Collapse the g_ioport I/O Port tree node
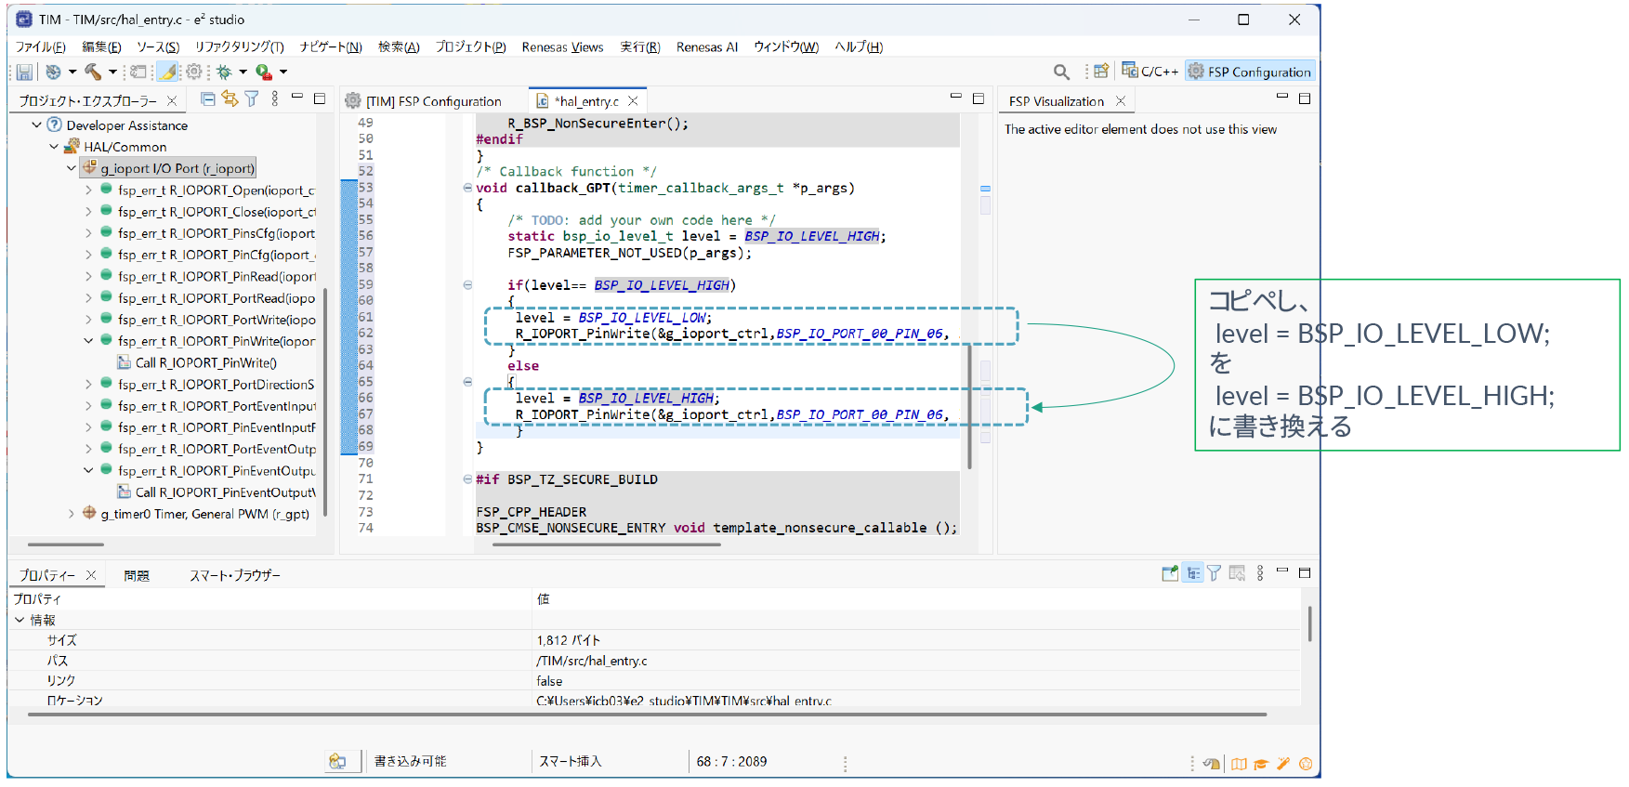Screen dimensions: 1629x787 72,168
